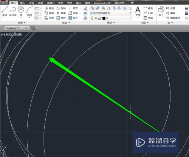Click the Ellipse draw icon
The width and height of the screenshot is (189, 157).
point(37,13)
